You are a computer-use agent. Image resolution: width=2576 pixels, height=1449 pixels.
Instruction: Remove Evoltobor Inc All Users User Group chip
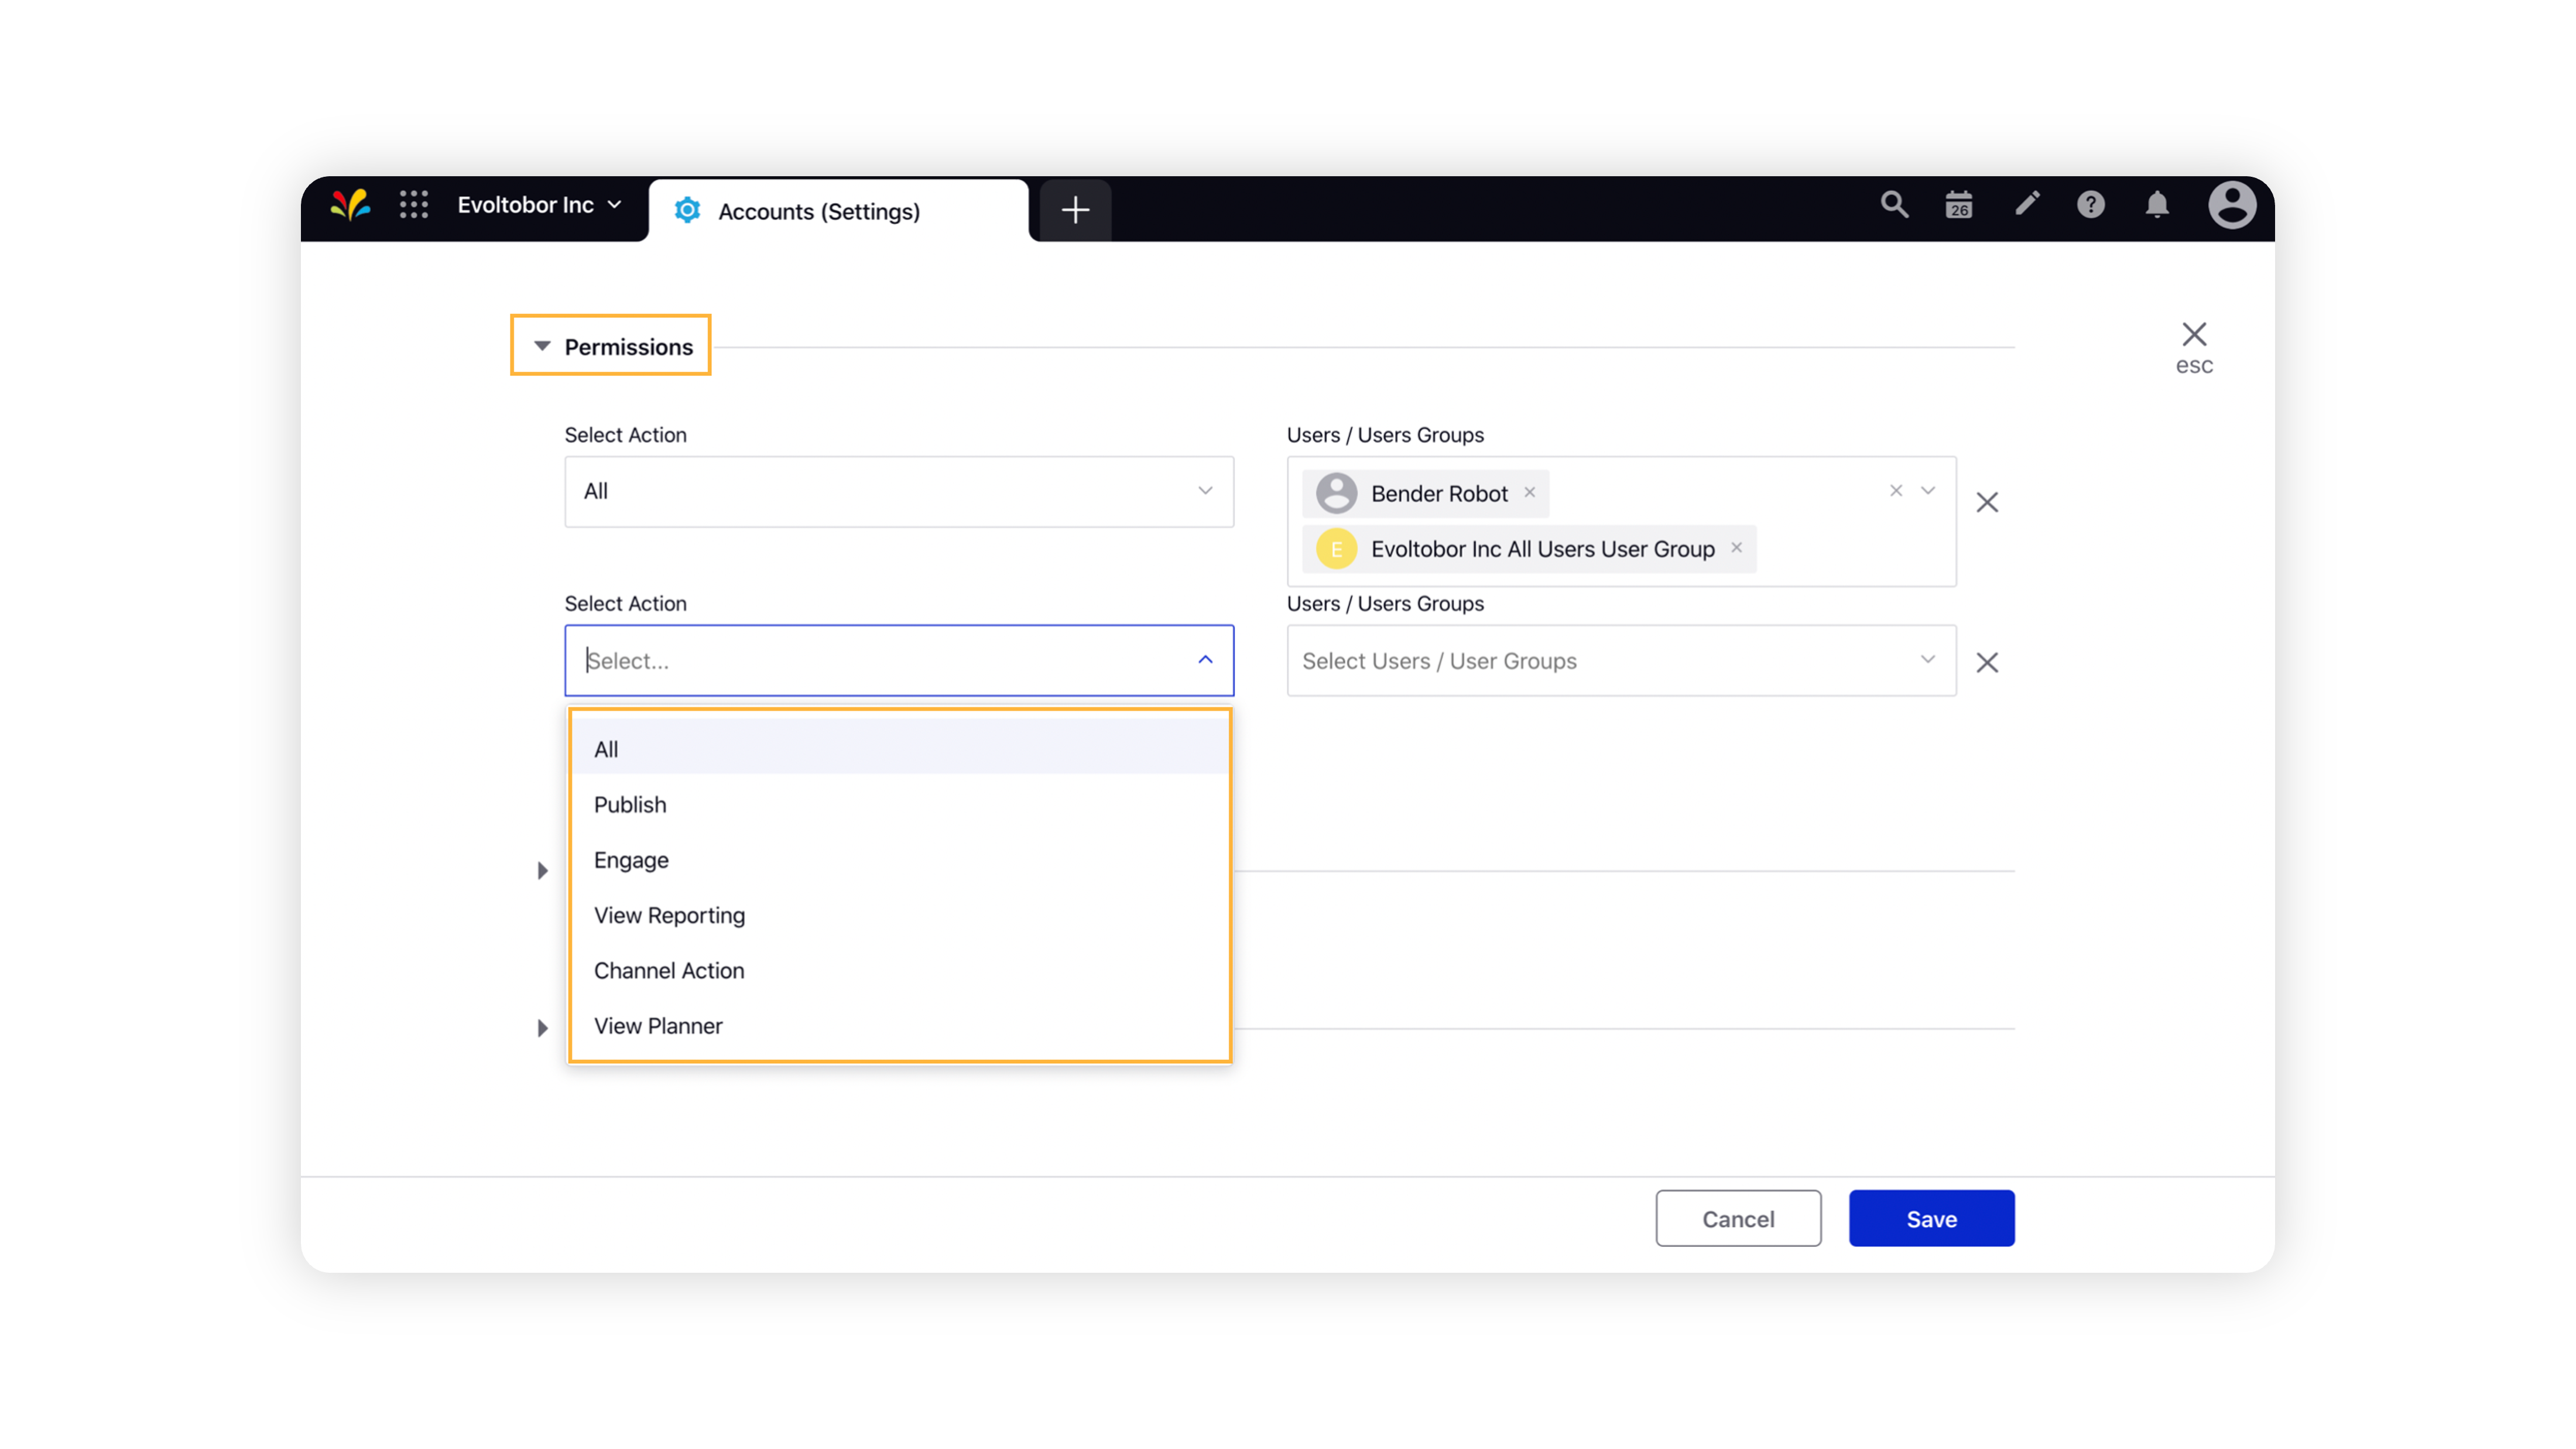coord(1736,547)
